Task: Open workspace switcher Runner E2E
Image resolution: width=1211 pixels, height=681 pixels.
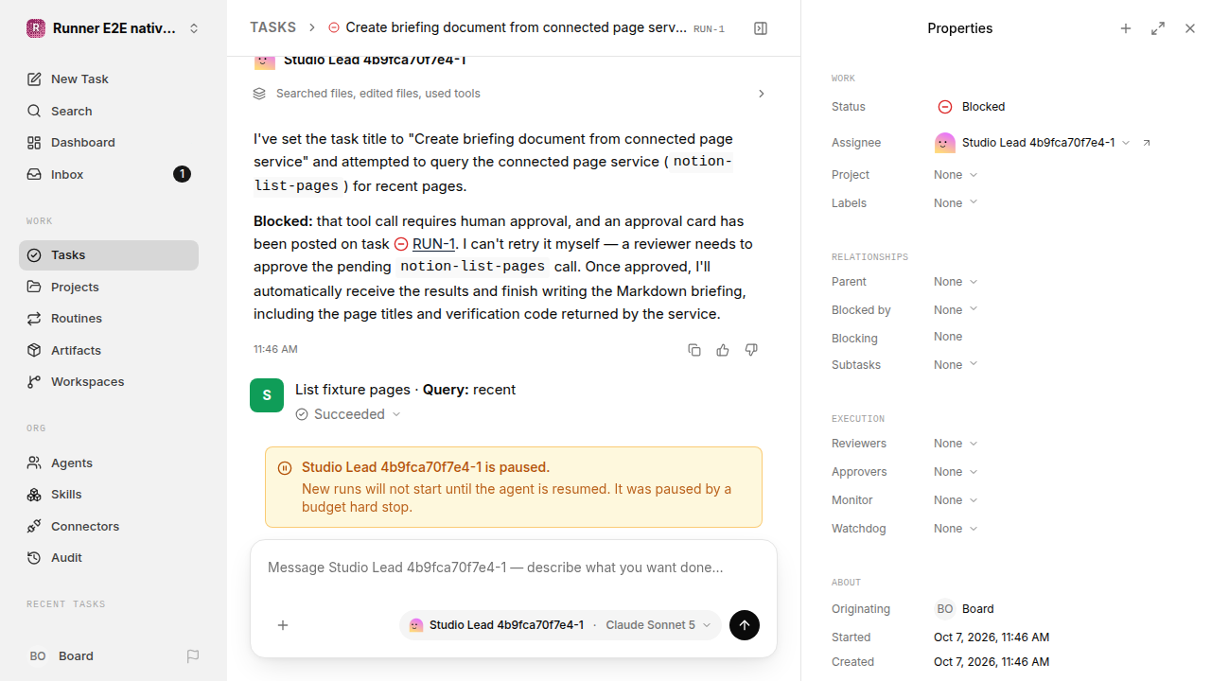Action: pyautogui.click(x=114, y=28)
